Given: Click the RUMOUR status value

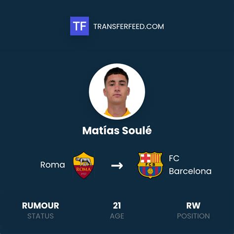Looking at the screenshot, I should [40, 206].
